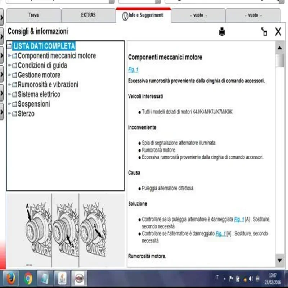
Task: Switch to the Trova tab
Action: coord(33,15)
